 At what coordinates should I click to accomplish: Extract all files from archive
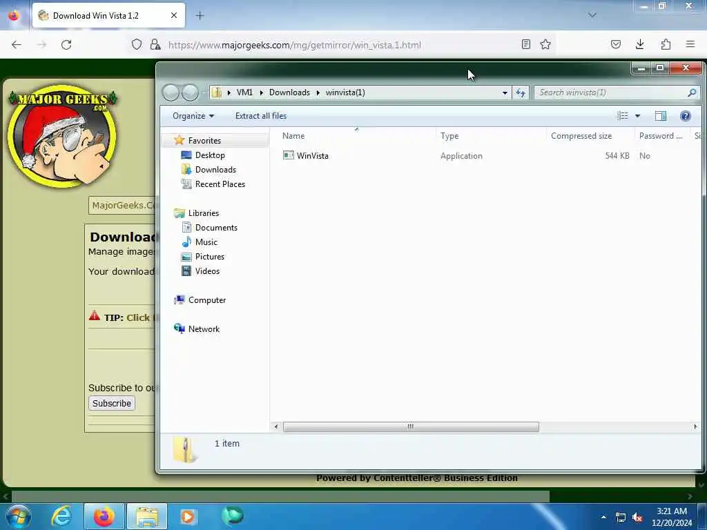260,116
